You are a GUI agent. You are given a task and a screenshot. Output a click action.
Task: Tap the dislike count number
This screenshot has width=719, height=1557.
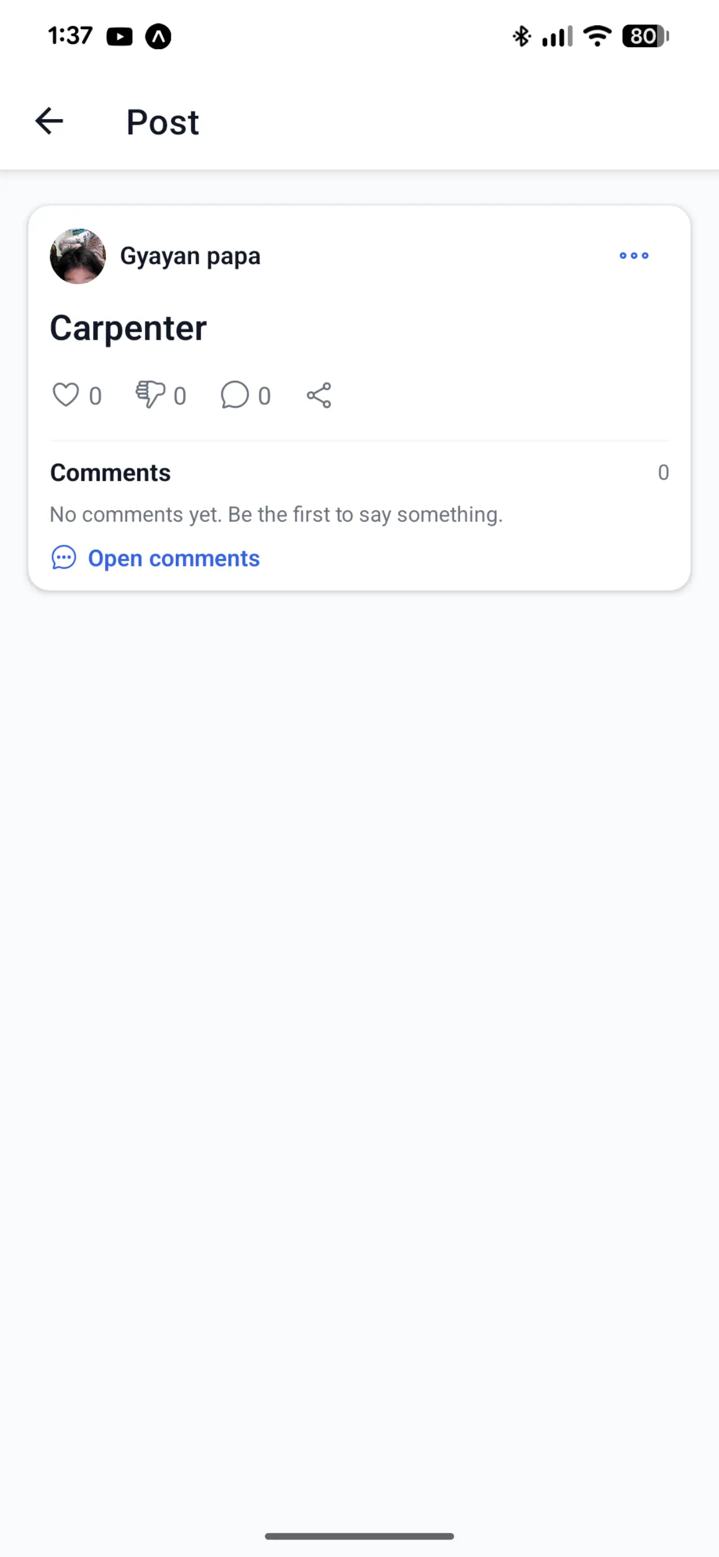point(180,396)
